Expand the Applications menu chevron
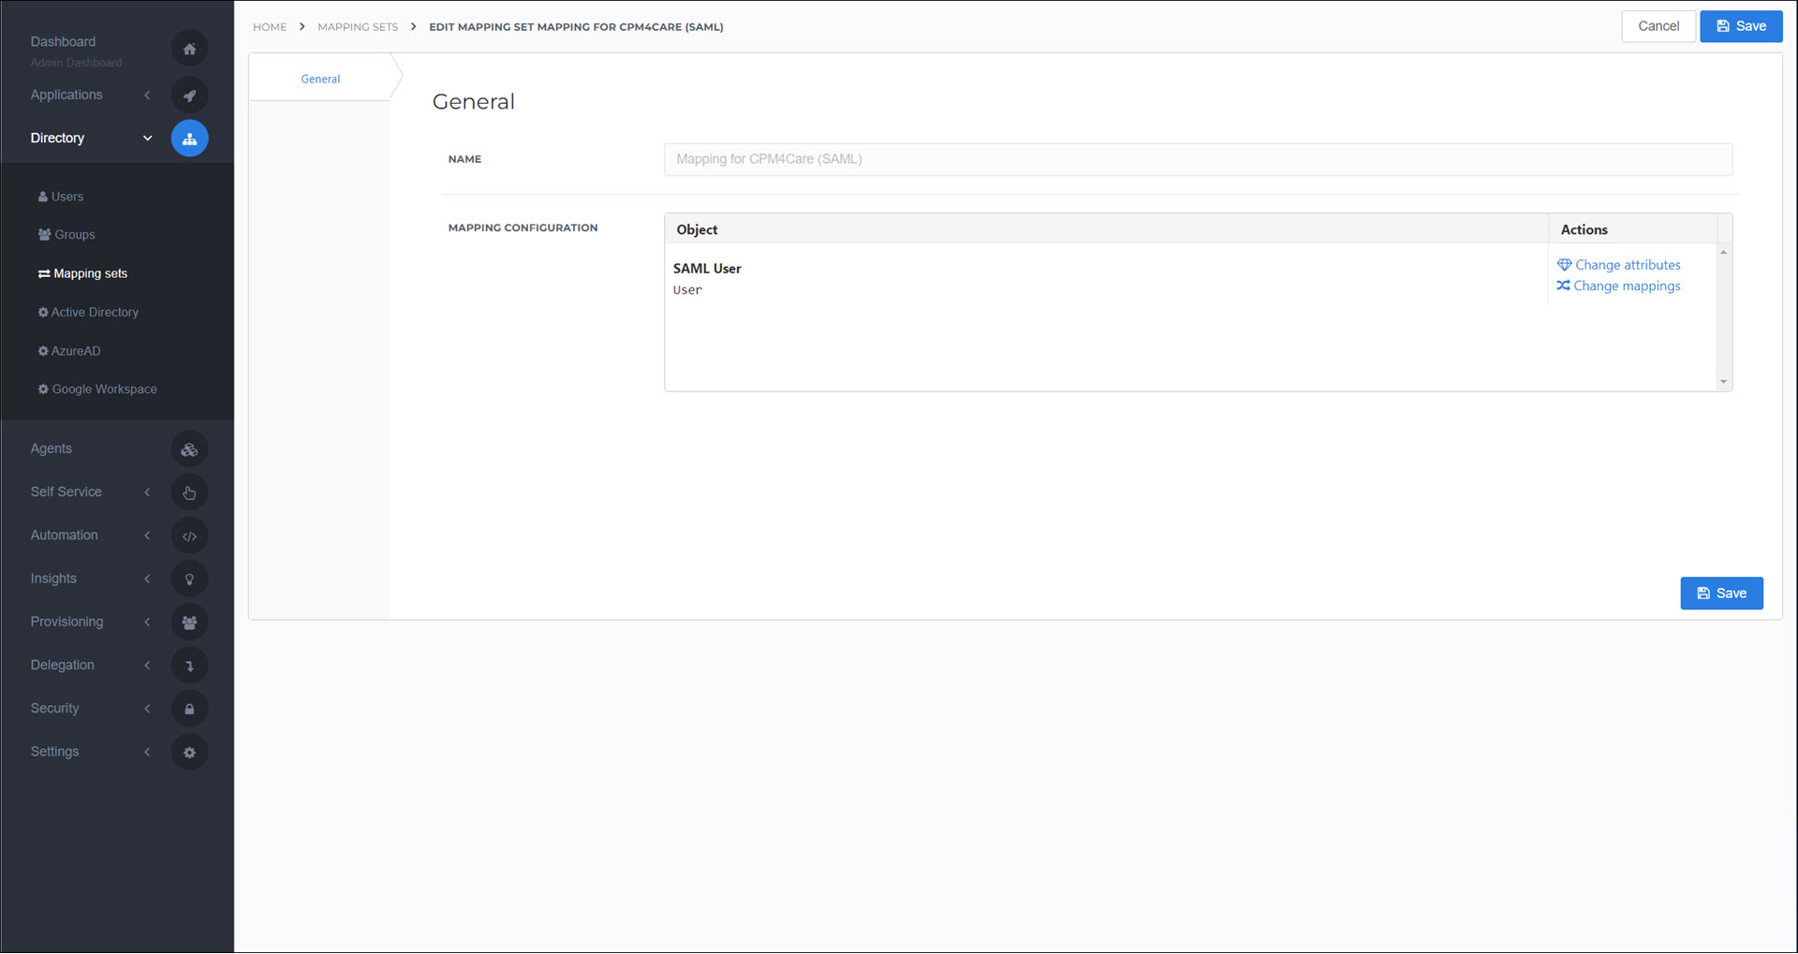Viewport: 1798px width, 954px height. pos(147,95)
